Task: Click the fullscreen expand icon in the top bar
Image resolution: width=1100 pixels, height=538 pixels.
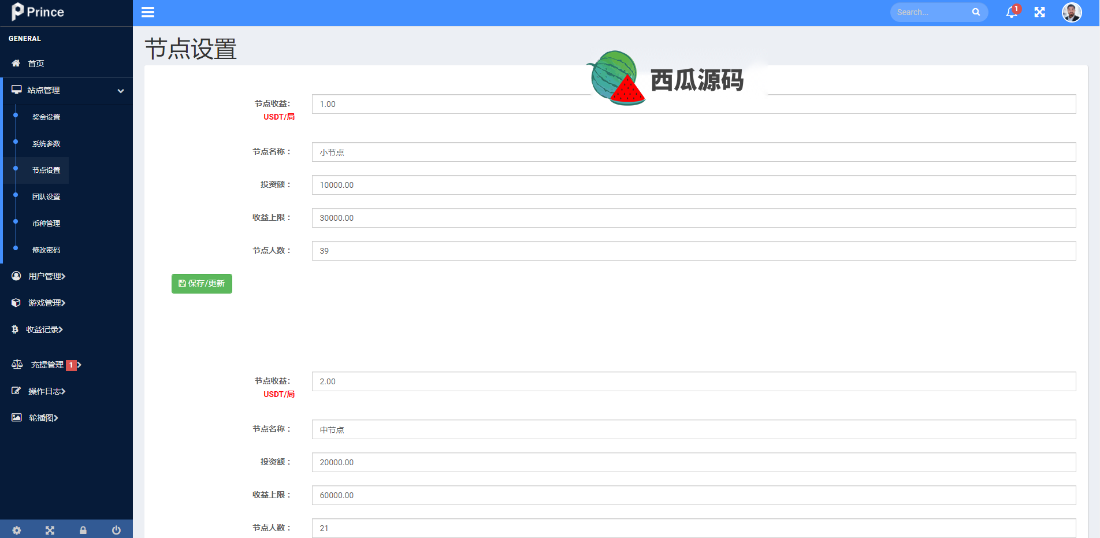Action: click(x=1039, y=12)
